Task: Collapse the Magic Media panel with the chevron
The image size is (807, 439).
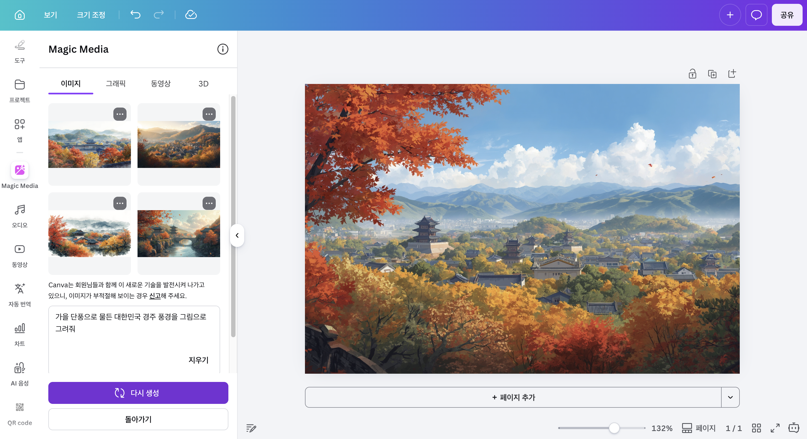Action: coord(237,235)
